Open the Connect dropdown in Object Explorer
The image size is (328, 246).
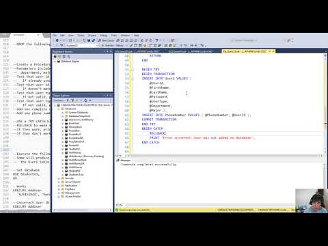[59, 100]
